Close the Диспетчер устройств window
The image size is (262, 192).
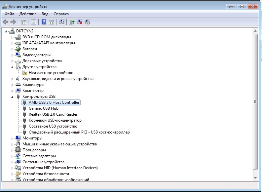click(x=253, y=7)
